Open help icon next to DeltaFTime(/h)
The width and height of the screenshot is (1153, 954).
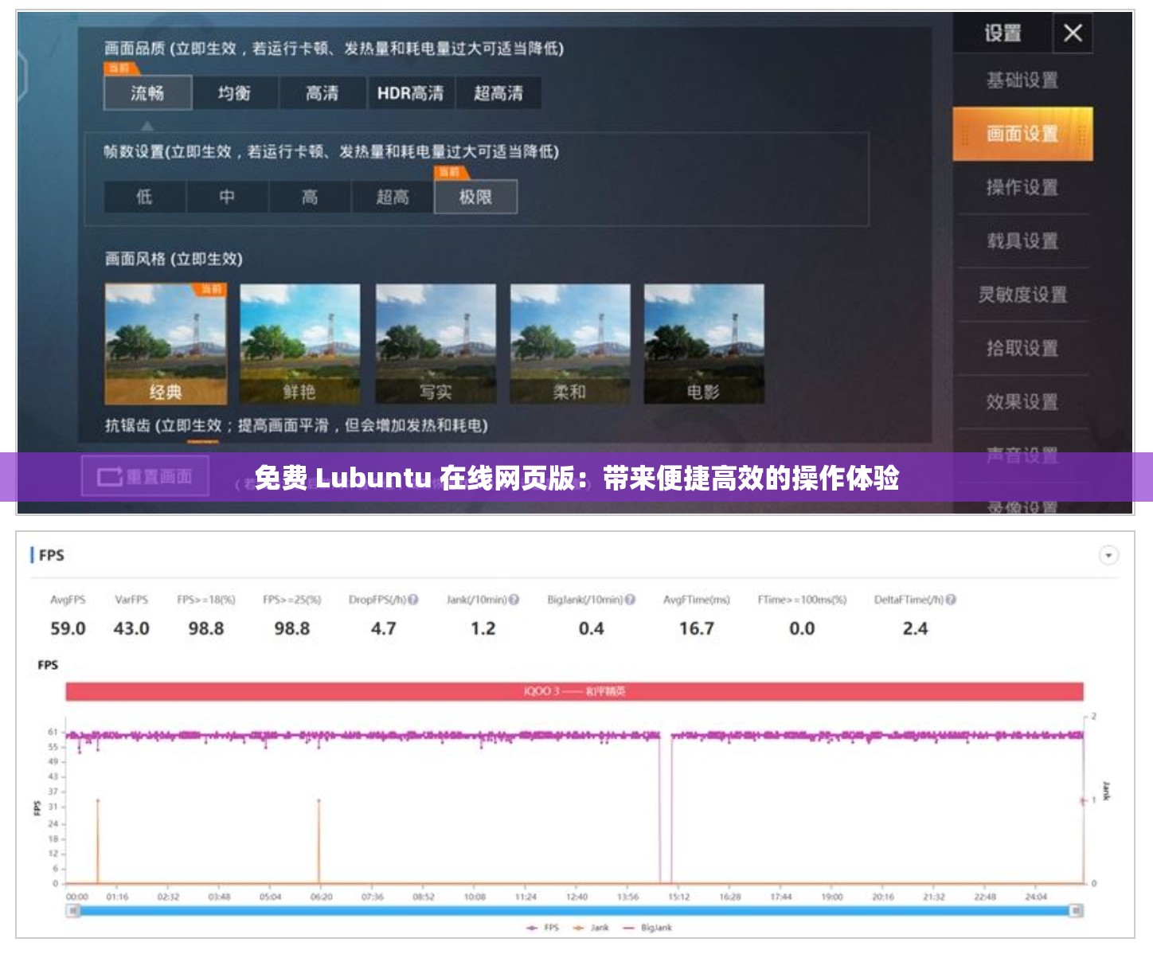(x=951, y=600)
